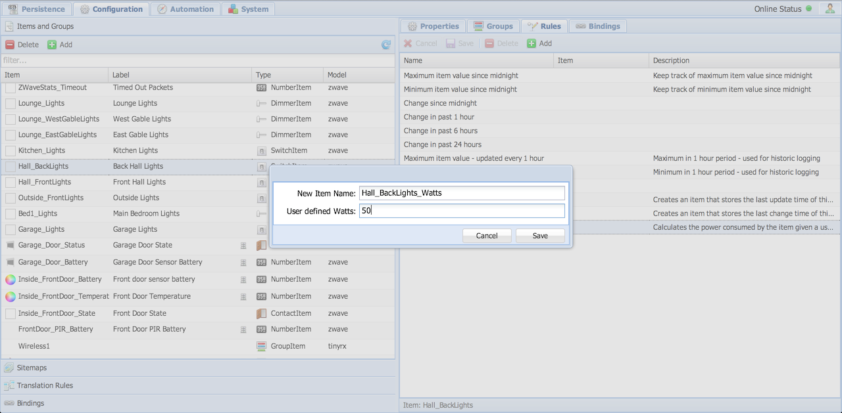Viewport: 842px width, 413px height.
Task: Click the DimmerItem slider icon for Lounge_Lights
Action: pyautogui.click(x=262, y=103)
